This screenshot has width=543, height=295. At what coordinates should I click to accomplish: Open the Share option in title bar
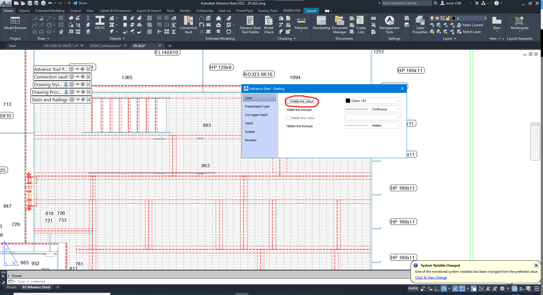(x=80, y=3)
